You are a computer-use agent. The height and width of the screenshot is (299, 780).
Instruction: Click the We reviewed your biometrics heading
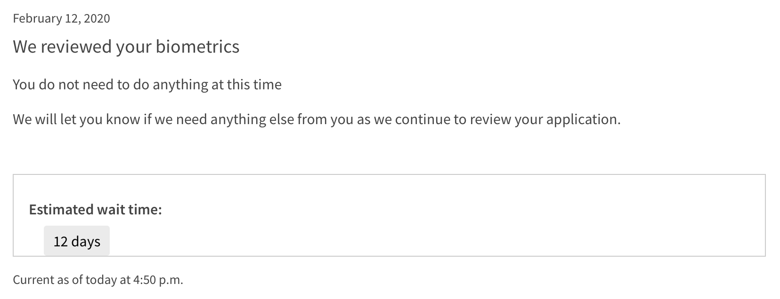pos(126,47)
